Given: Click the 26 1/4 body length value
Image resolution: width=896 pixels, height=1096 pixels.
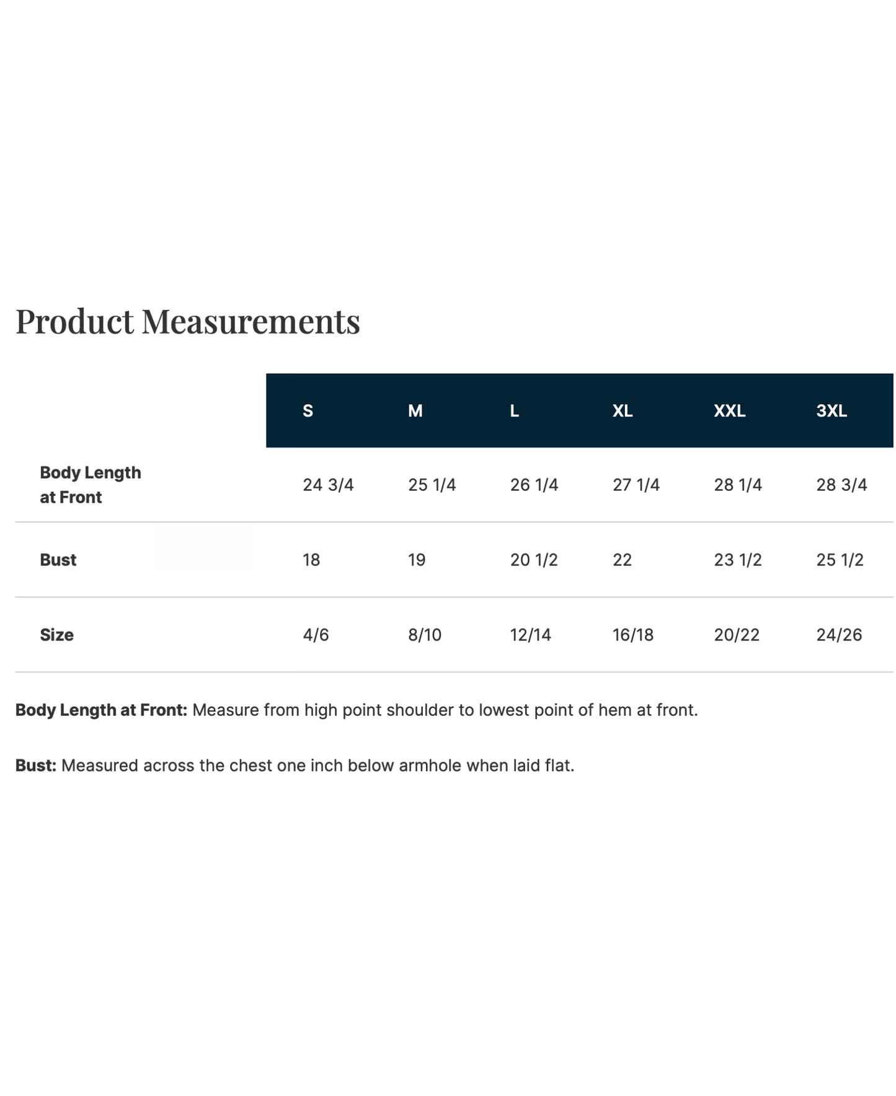Looking at the screenshot, I should (x=534, y=485).
